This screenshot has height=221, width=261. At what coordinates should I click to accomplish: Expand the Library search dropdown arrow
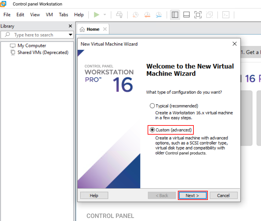click(71, 35)
